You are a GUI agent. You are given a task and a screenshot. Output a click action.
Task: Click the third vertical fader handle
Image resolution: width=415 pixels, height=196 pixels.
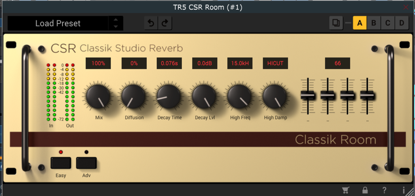(x=347, y=94)
